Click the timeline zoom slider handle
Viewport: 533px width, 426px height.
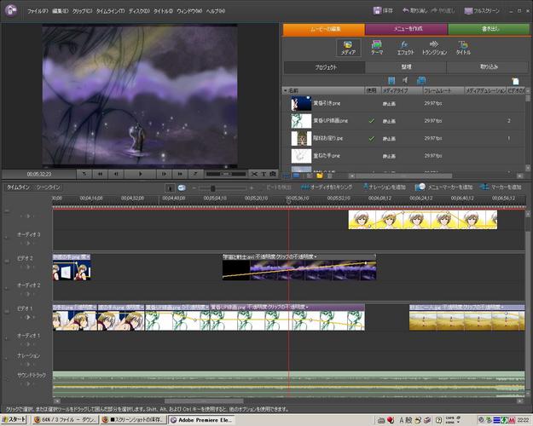(x=213, y=188)
